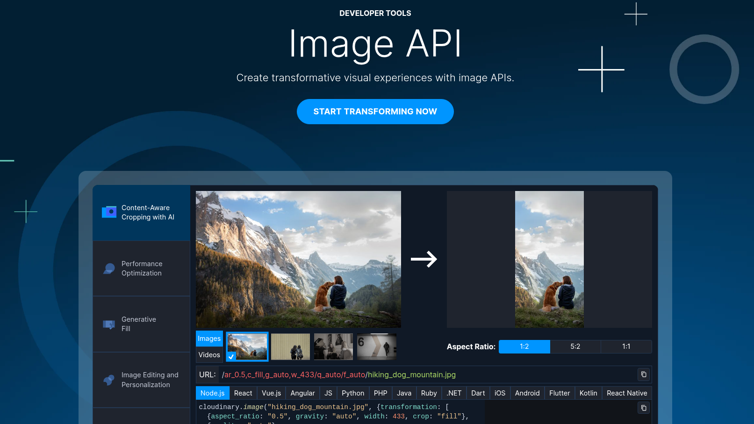Select the 1:2 aspect ratio

524,346
